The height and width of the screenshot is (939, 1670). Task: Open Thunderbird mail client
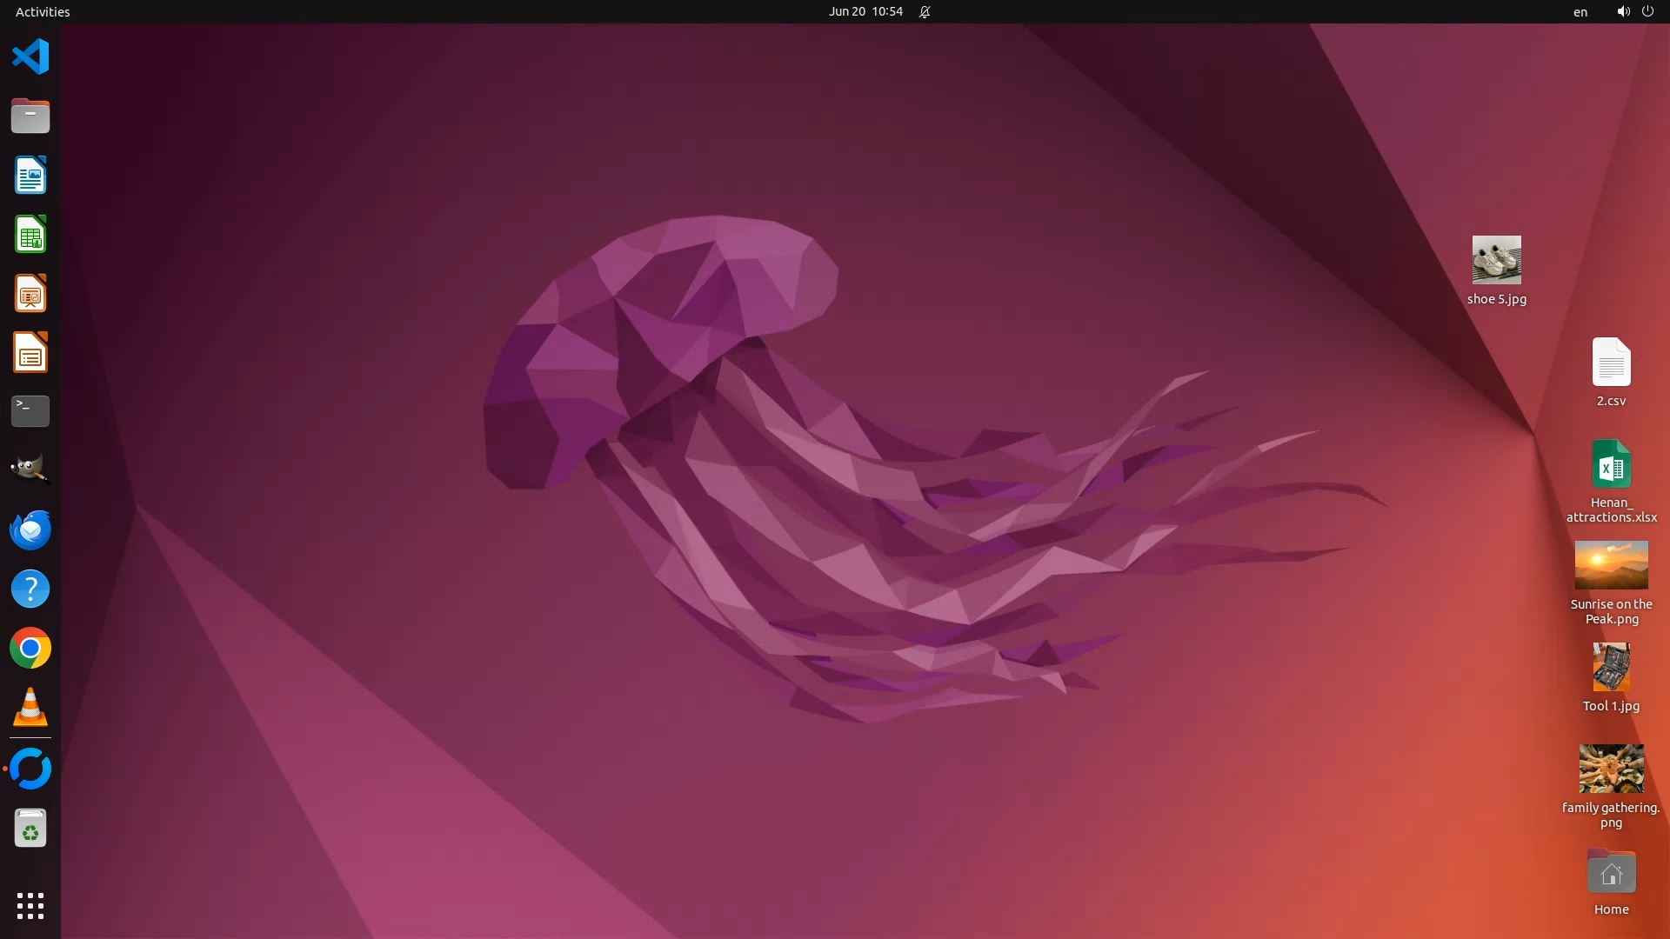click(x=30, y=529)
